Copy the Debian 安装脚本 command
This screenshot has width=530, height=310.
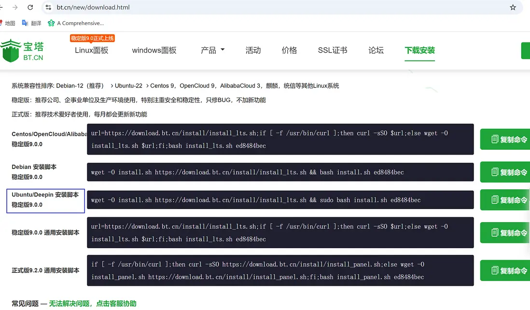505,172
